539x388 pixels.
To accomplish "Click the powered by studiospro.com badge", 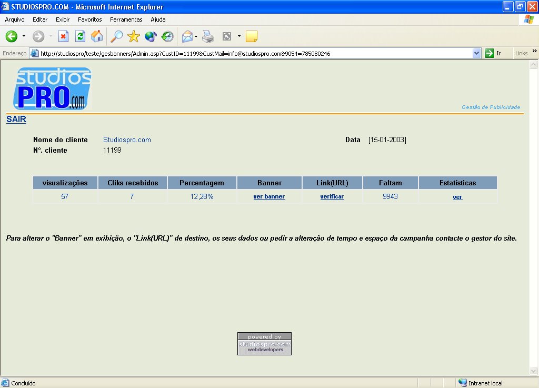I will click(x=264, y=343).
